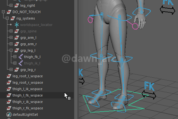Select the thigh_ik_l joint name
This screenshot has width=178, height=119.
[x=32, y=63]
